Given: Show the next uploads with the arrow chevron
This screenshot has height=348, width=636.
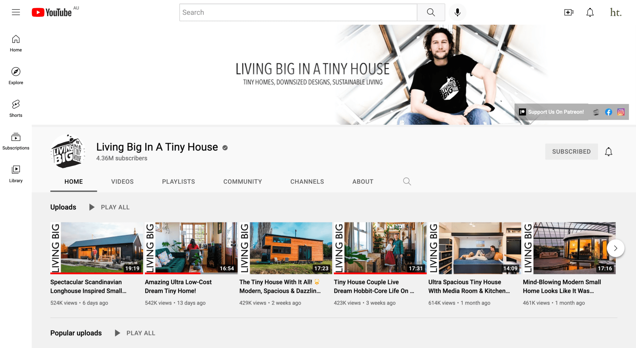Looking at the screenshot, I should coord(616,248).
